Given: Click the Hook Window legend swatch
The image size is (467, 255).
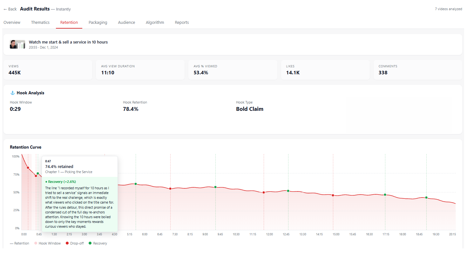Looking at the screenshot, I should [x=36, y=244].
